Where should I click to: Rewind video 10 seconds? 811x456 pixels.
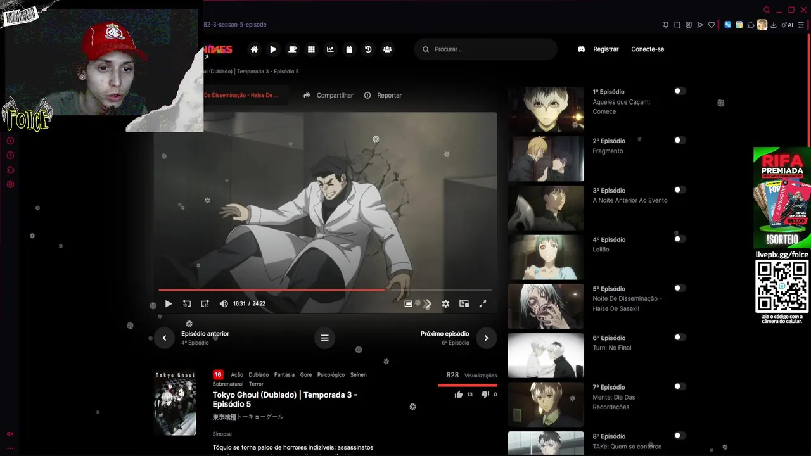pyautogui.click(x=186, y=304)
